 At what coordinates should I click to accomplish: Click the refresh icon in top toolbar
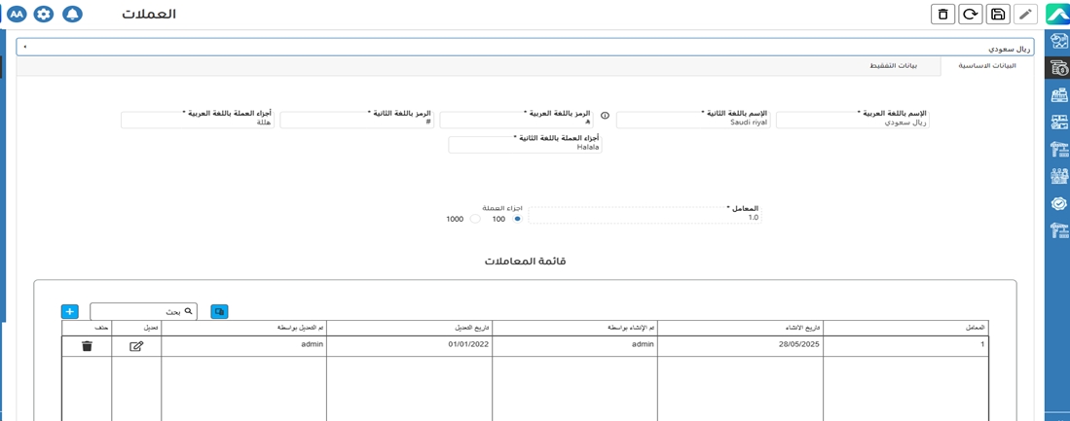pyautogui.click(x=970, y=14)
